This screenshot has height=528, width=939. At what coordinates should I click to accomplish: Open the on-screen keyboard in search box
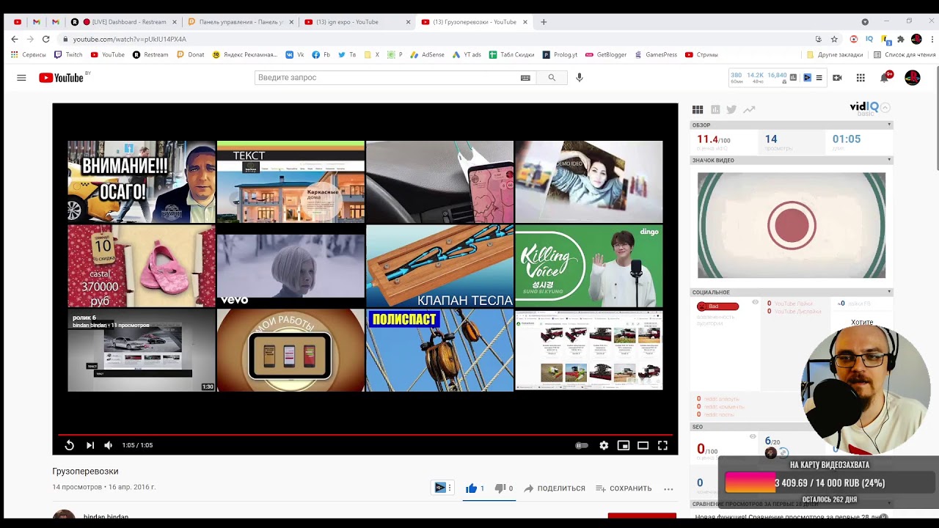pos(525,78)
